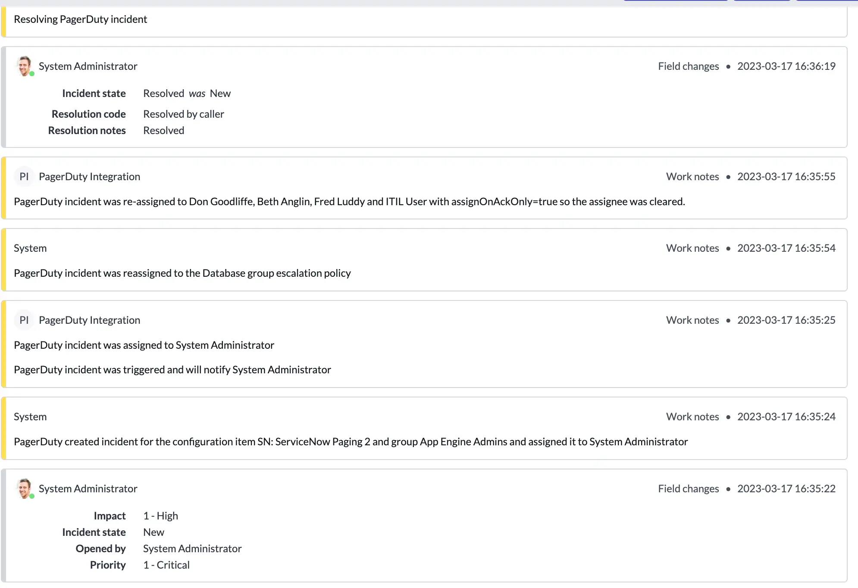The width and height of the screenshot is (858, 588).
Task: Open System Administrator name on 16:36:19 entry
Action: tap(88, 66)
